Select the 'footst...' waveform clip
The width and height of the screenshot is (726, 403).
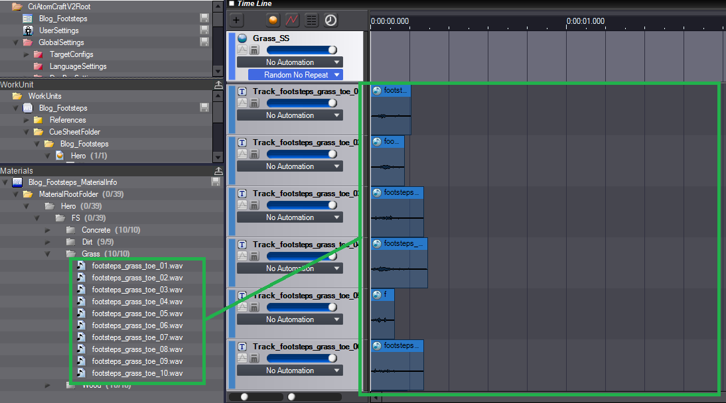tap(391, 109)
